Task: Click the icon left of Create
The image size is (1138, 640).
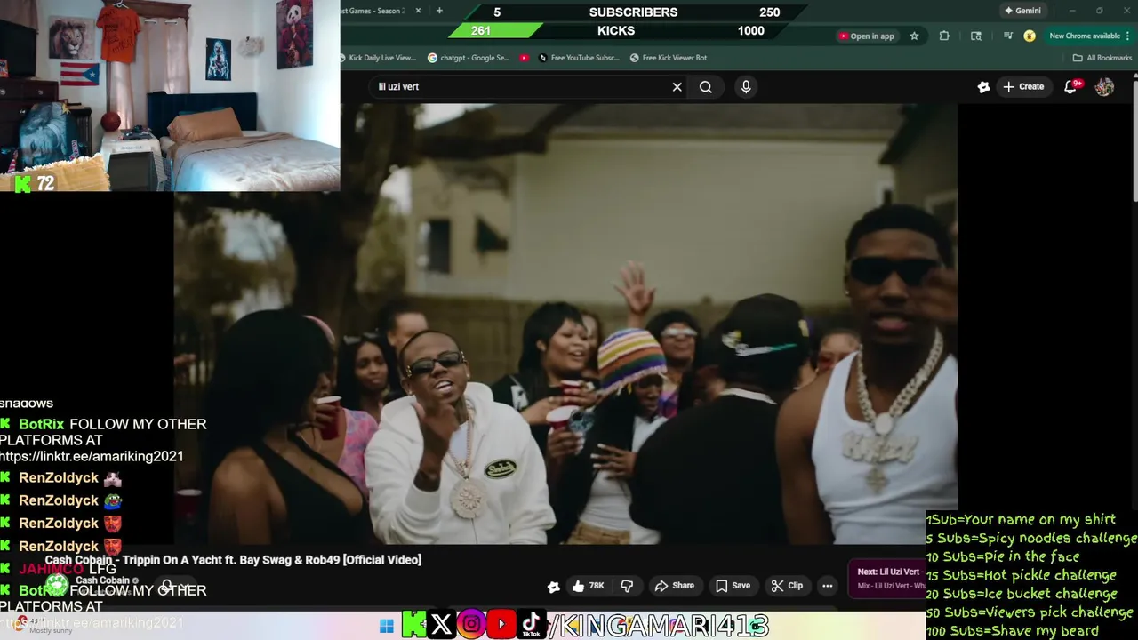Action: click(983, 86)
